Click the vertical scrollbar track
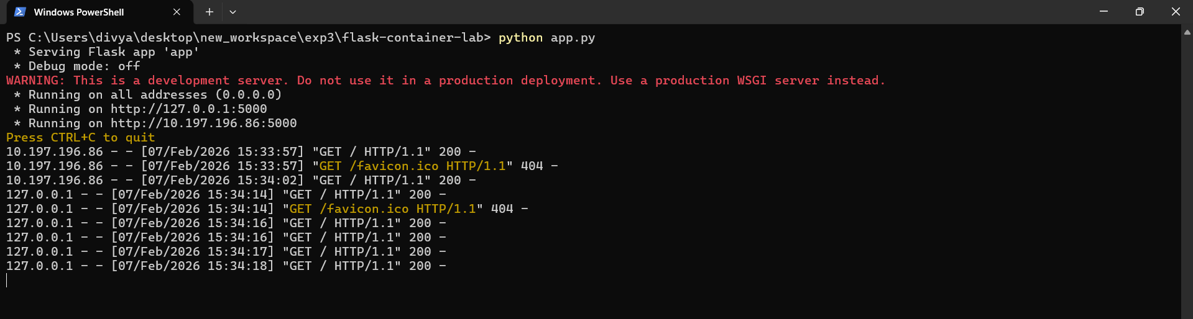Viewport: 1193px width, 319px height. click(x=1187, y=174)
